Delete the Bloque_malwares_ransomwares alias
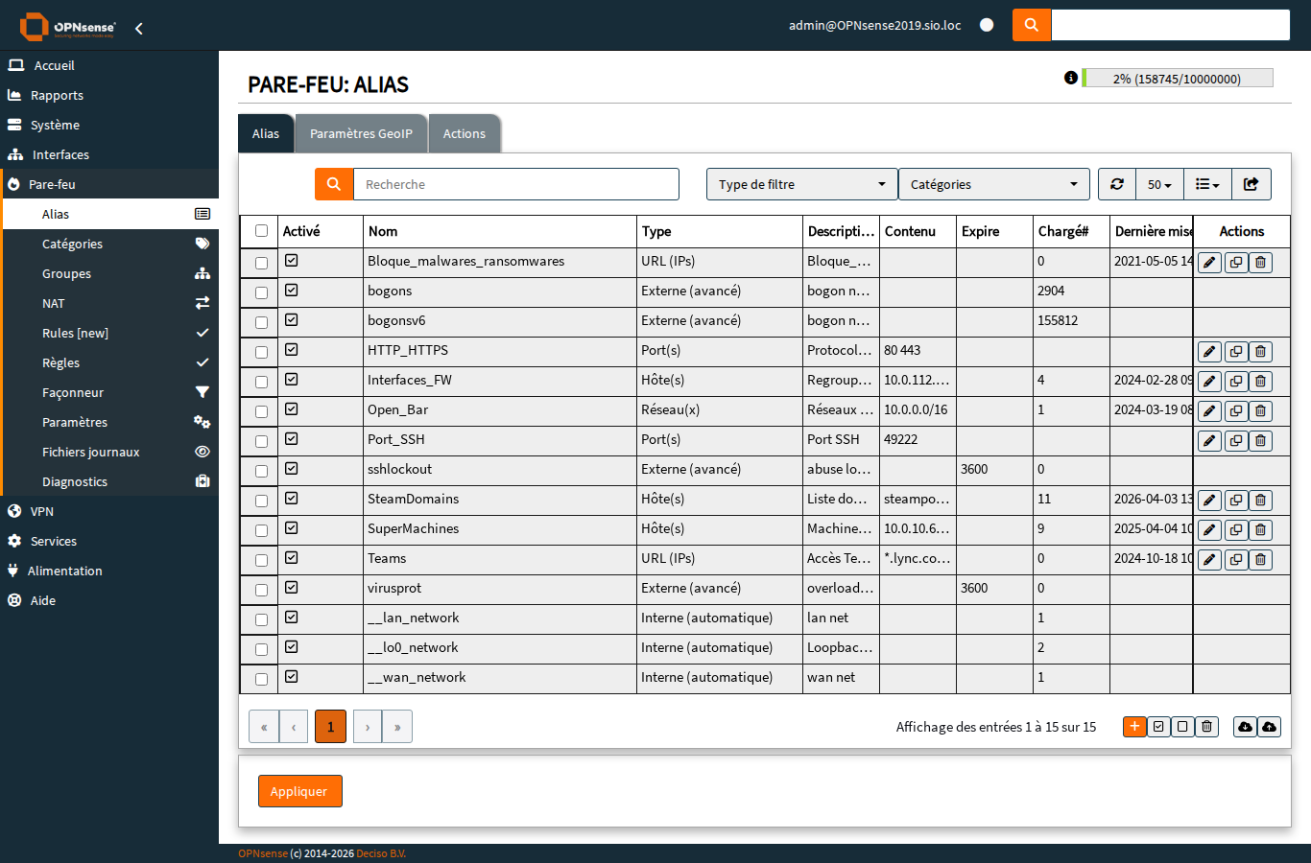The width and height of the screenshot is (1311, 863). point(1260,263)
